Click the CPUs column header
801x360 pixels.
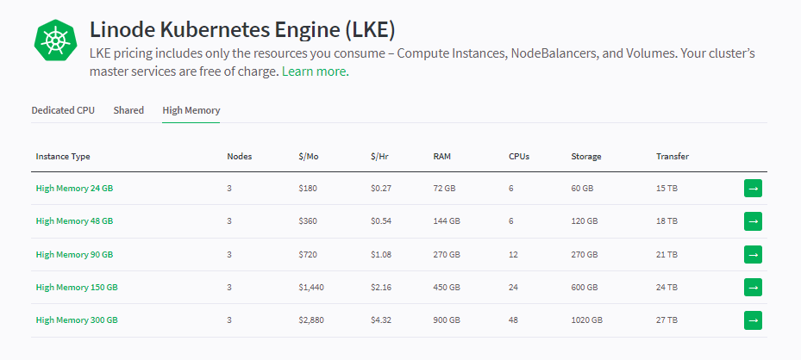pos(519,157)
